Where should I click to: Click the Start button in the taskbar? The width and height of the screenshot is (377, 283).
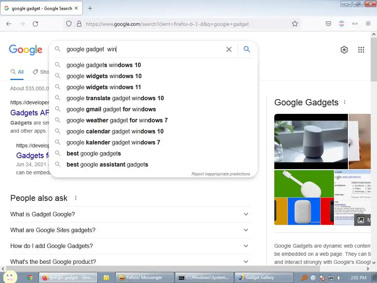(10, 277)
